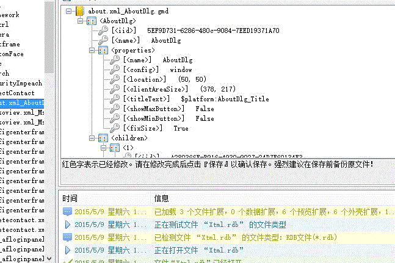
Task: Select the [<iid>] property row
Action: [x=195, y=31]
